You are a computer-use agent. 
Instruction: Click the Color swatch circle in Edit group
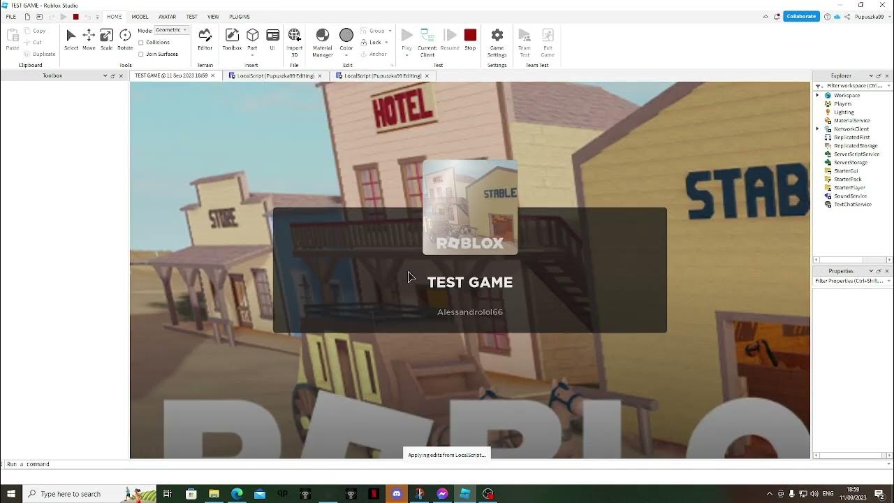pyautogui.click(x=346, y=35)
